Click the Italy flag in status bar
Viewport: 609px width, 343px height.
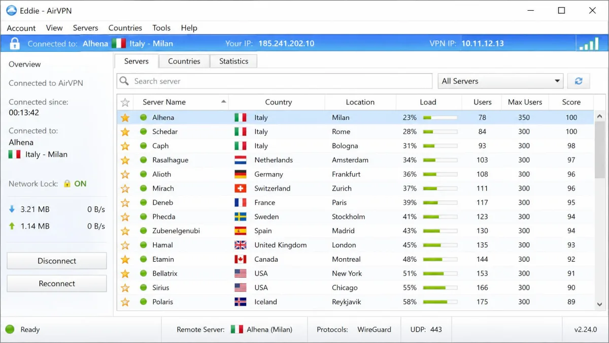point(236,329)
